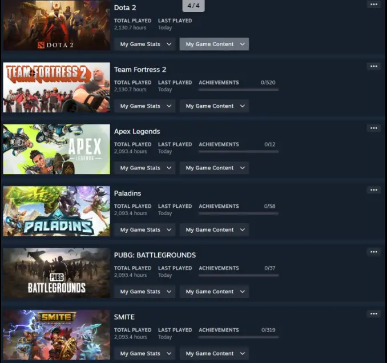Click the Team Fortress 2 achievements progress bar
This screenshot has height=363, width=387.
click(239, 90)
